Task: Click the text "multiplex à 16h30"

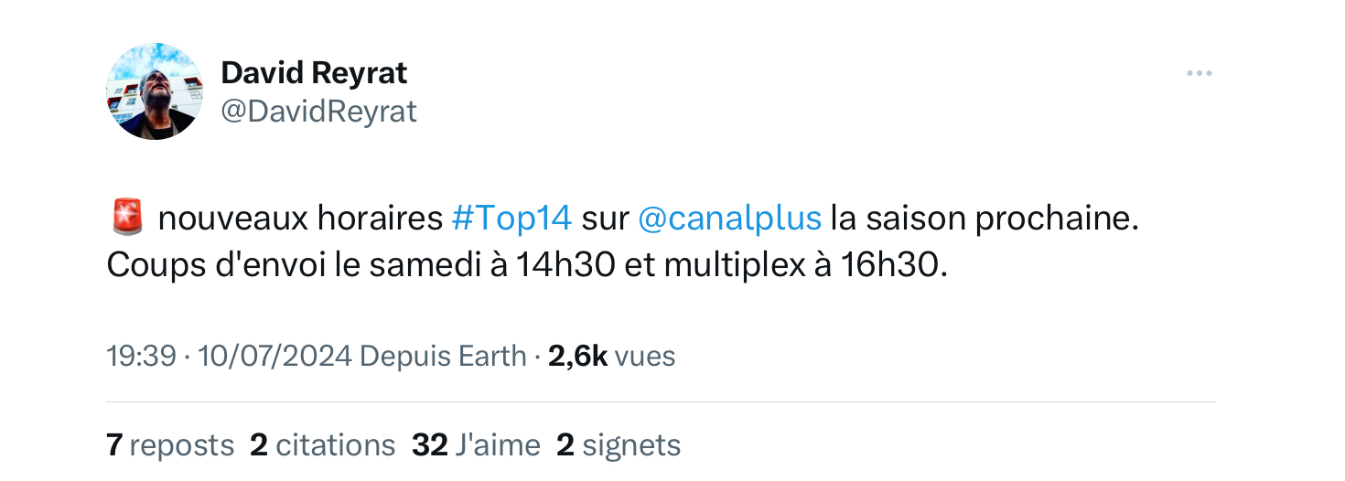Action: tap(802, 264)
